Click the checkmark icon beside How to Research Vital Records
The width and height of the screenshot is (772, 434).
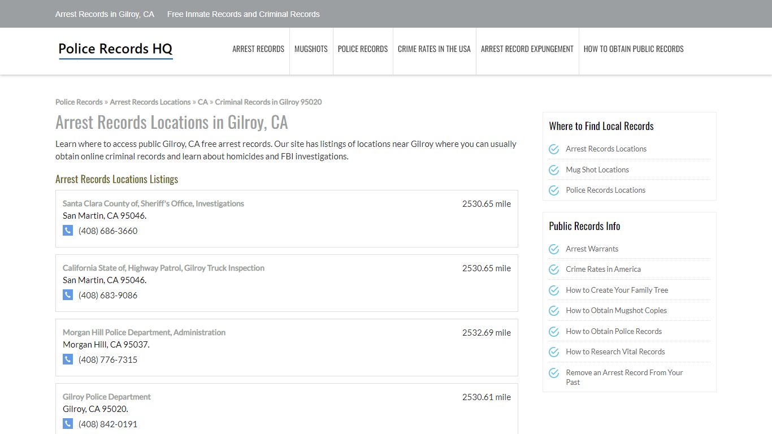point(554,352)
